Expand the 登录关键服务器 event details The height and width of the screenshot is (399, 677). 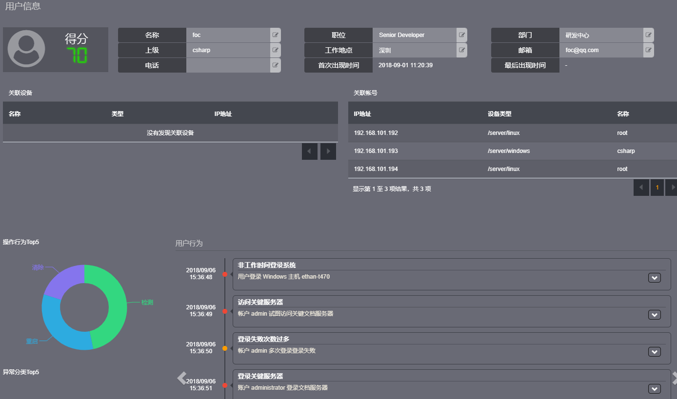(x=654, y=389)
